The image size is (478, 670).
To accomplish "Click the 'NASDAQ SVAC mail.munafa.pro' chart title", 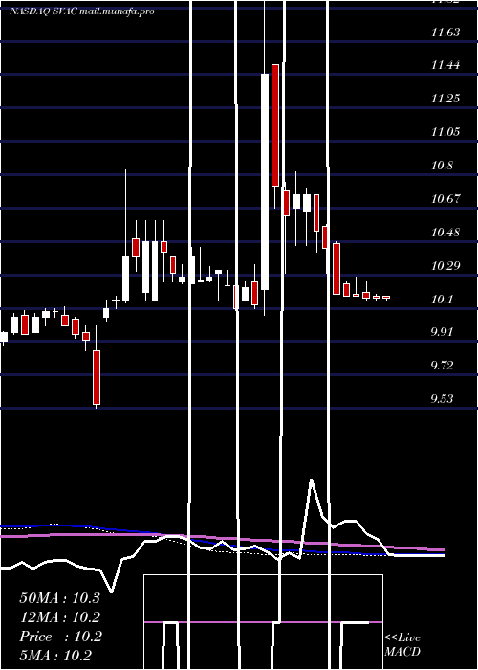I will click(x=81, y=11).
